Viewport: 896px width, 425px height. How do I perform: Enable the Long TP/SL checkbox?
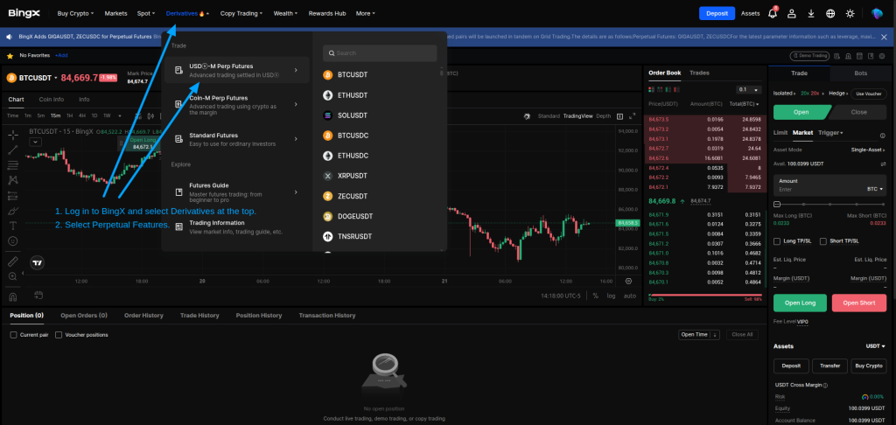[x=777, y=241]
